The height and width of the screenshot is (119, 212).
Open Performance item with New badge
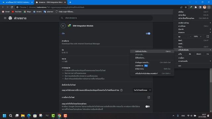(152, 66)
